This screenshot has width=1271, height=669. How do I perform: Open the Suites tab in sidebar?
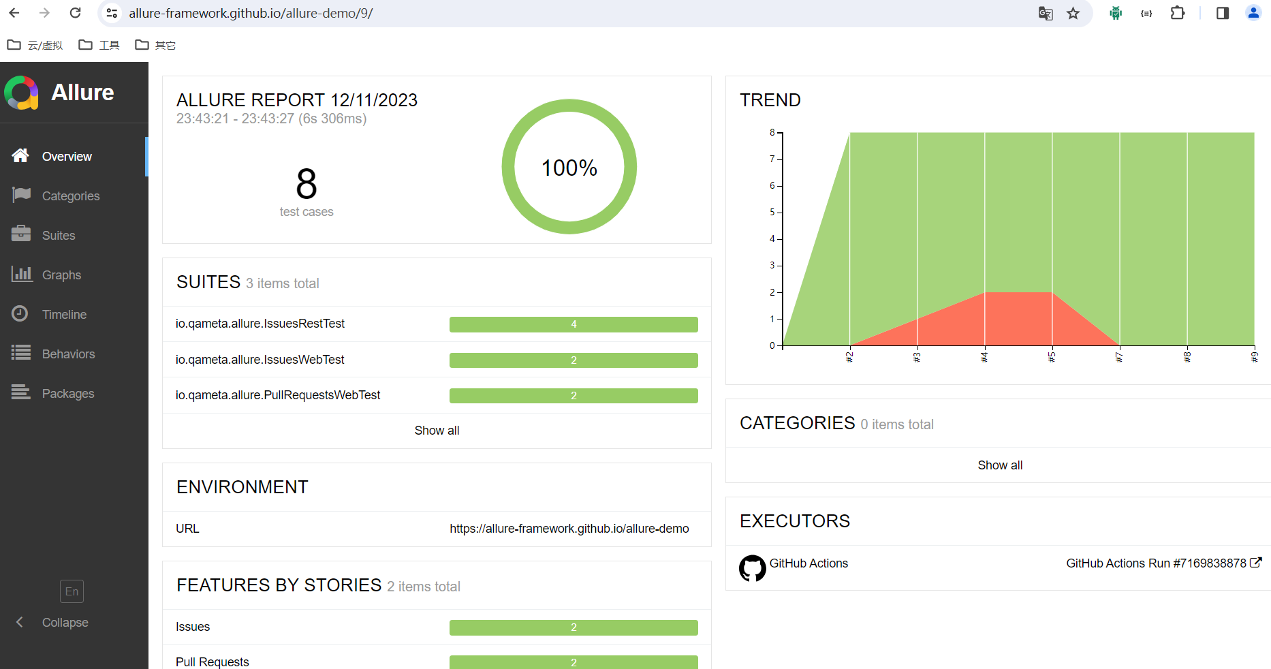tap(74, 236)
